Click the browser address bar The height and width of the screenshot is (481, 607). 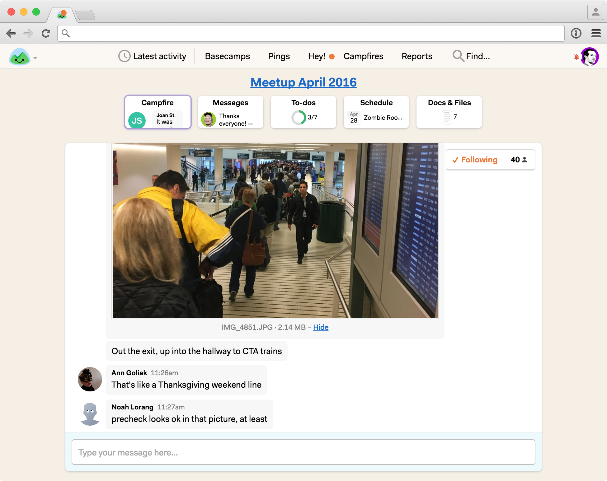click(311, 33)
